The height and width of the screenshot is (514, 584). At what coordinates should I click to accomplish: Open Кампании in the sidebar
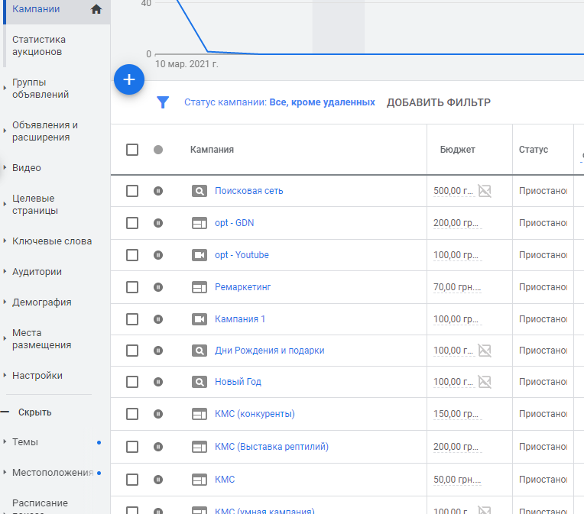point(36,9)
